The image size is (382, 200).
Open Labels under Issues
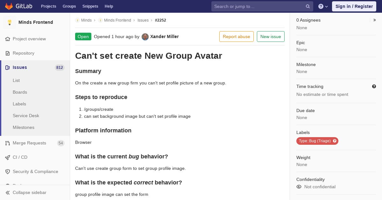coord(19,104)
